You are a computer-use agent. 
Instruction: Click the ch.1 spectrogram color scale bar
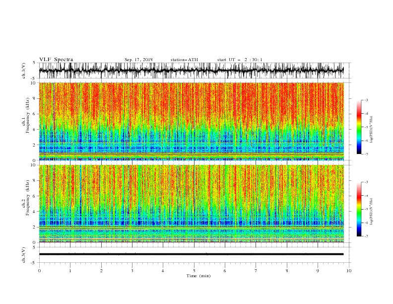click(x=359, y=127)
